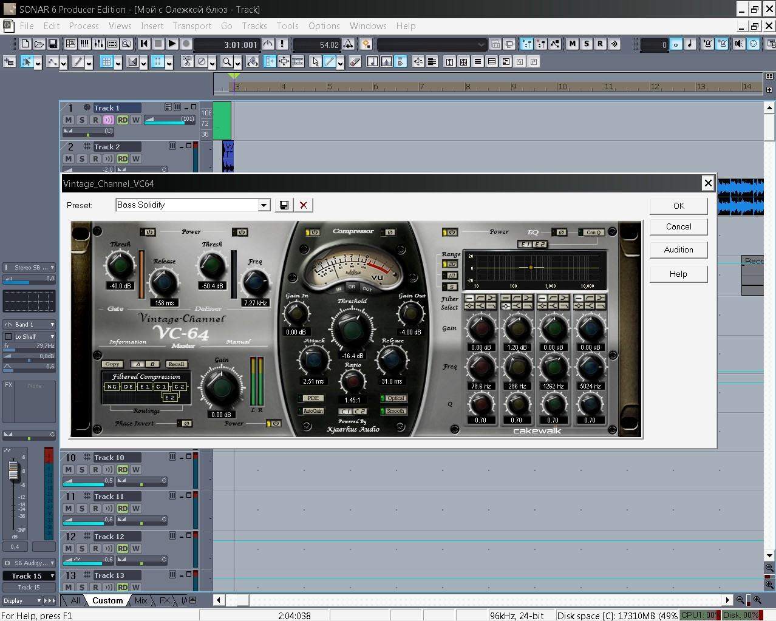Click the Reset (panic) exclamation icon

282,44
